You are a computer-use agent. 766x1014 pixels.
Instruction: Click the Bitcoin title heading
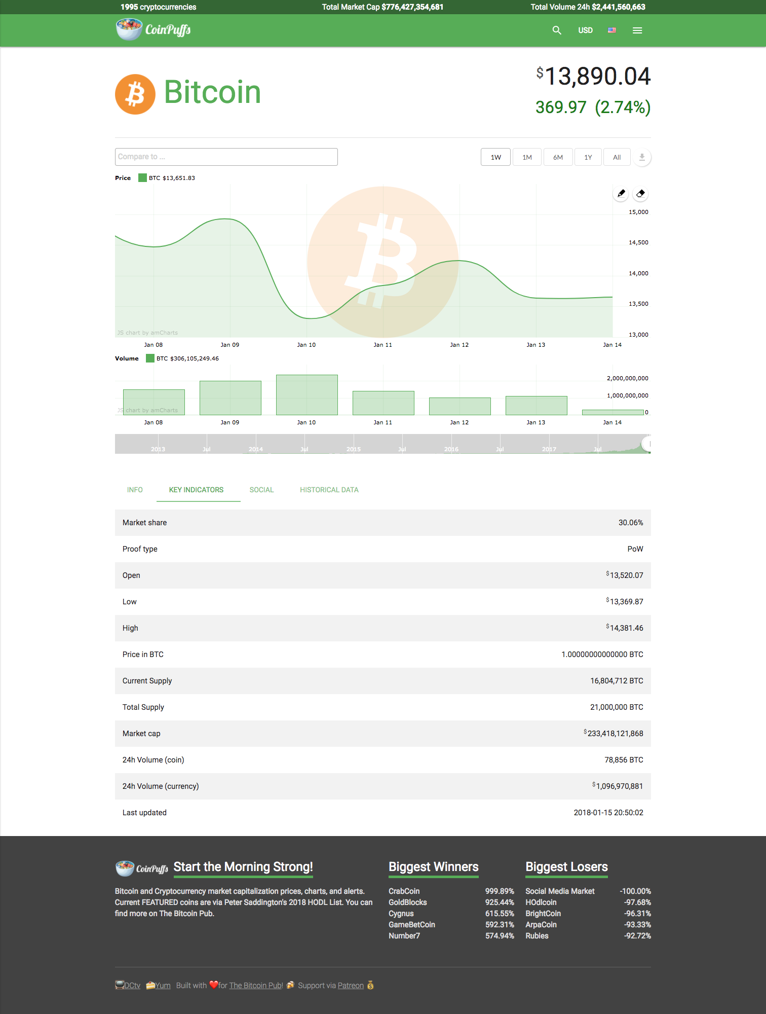pyautogui.click(x=212, y=92)
